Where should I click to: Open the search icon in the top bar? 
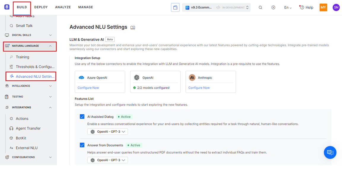point(260,7)
